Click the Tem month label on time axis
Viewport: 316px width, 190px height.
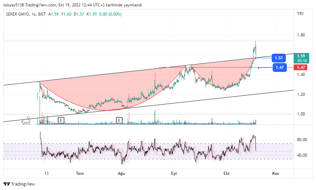80,173
